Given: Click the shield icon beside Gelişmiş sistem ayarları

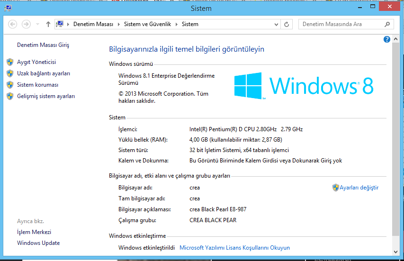Looking at the screenshot, I should [x=10, y=96].
